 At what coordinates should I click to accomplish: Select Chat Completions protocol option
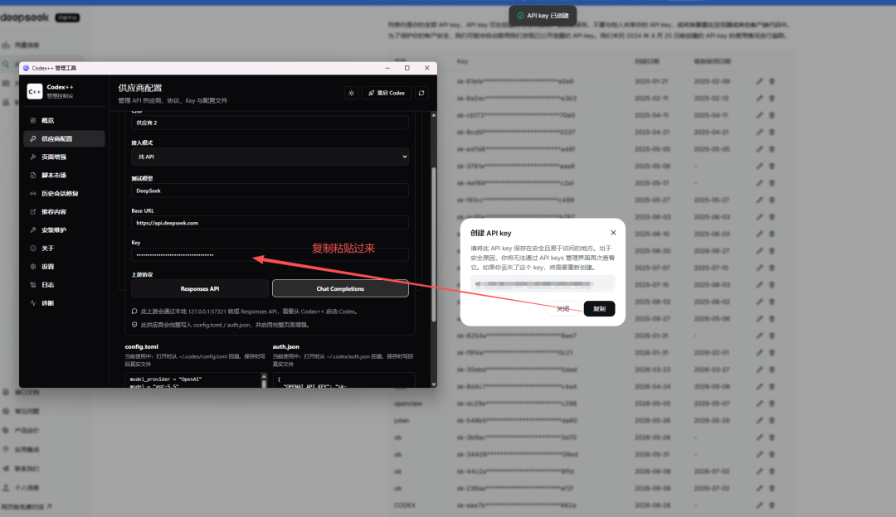click(341, 289)
